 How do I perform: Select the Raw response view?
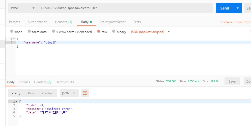click(31, 93)
